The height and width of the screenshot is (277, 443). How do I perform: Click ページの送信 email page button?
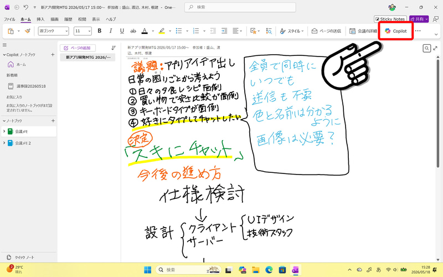326,31
